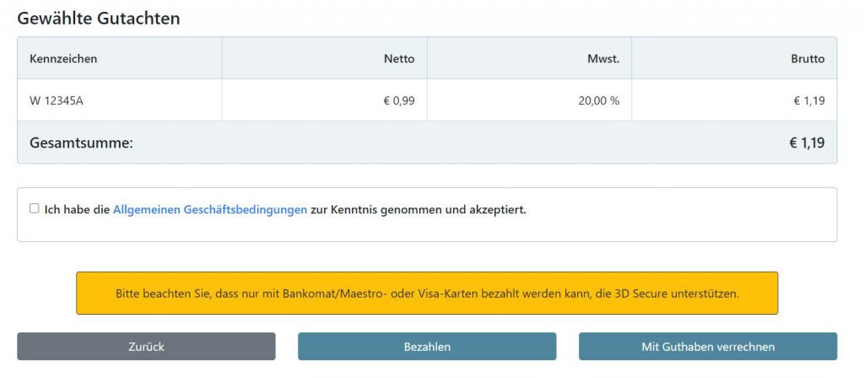The image size is (864, 378).
Task: Accept the Allgemeinen Geschäftsbedingungen checkbox
Action: [x=34, y=208]
